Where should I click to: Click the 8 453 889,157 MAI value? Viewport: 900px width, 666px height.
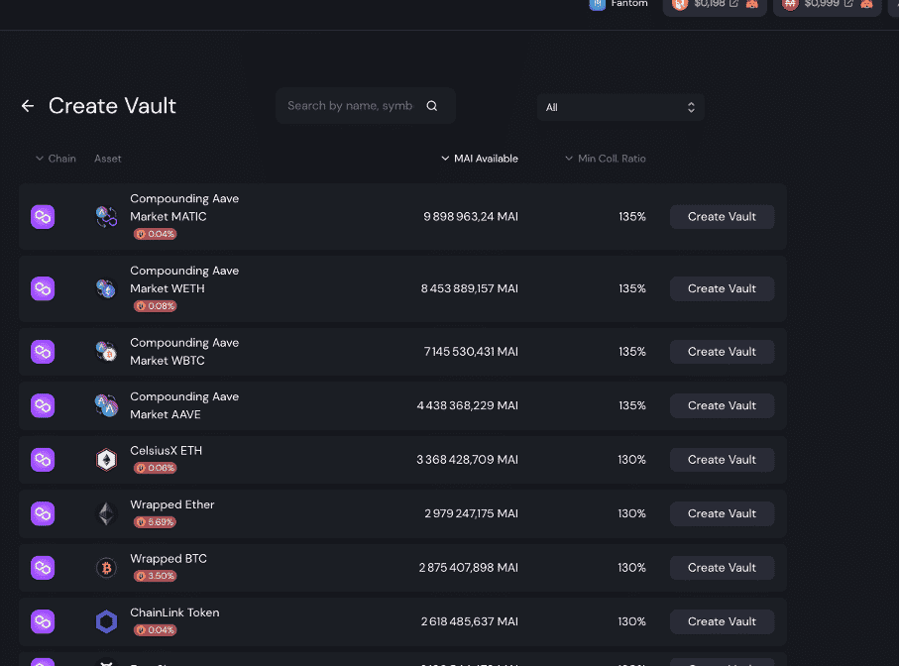point(470,288)
